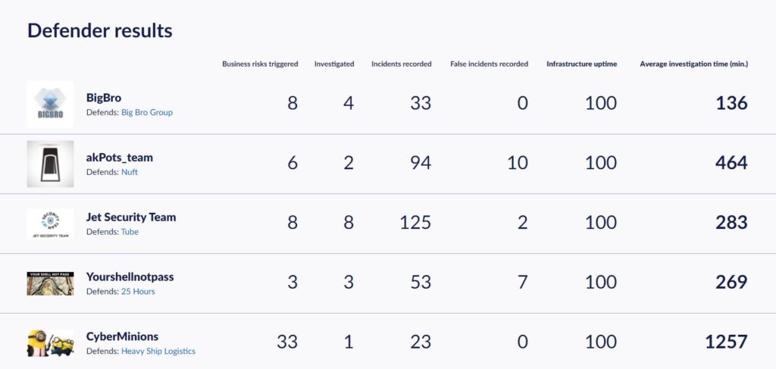
Task: Click the Jet Security Team name
Action: click(131, 217)
